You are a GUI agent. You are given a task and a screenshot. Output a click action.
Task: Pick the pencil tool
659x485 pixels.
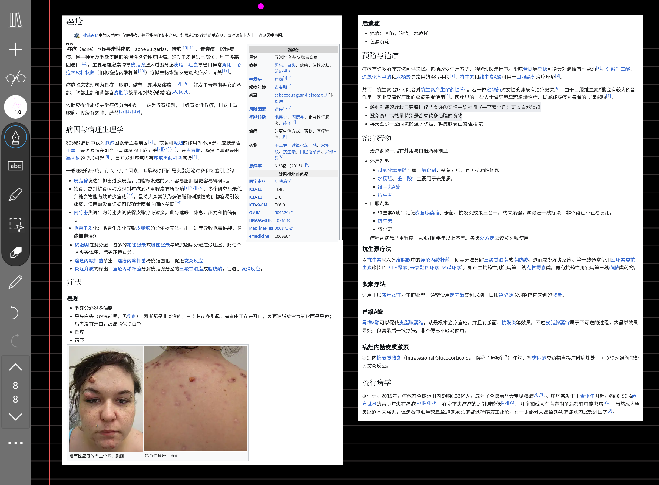[x=15, y=282]
